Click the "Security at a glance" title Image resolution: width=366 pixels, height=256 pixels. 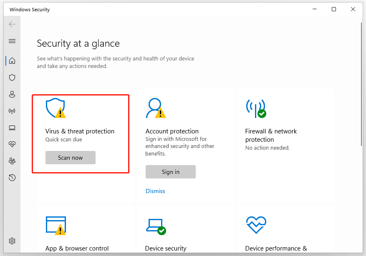click(x=78, y=44)
